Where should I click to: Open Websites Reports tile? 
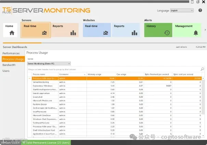tap(126, 30)
